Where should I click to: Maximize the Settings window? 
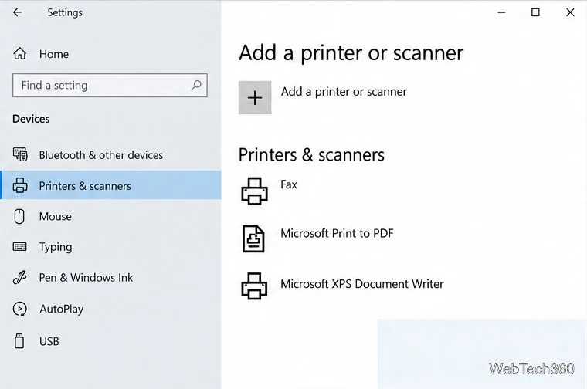point(536,12)
